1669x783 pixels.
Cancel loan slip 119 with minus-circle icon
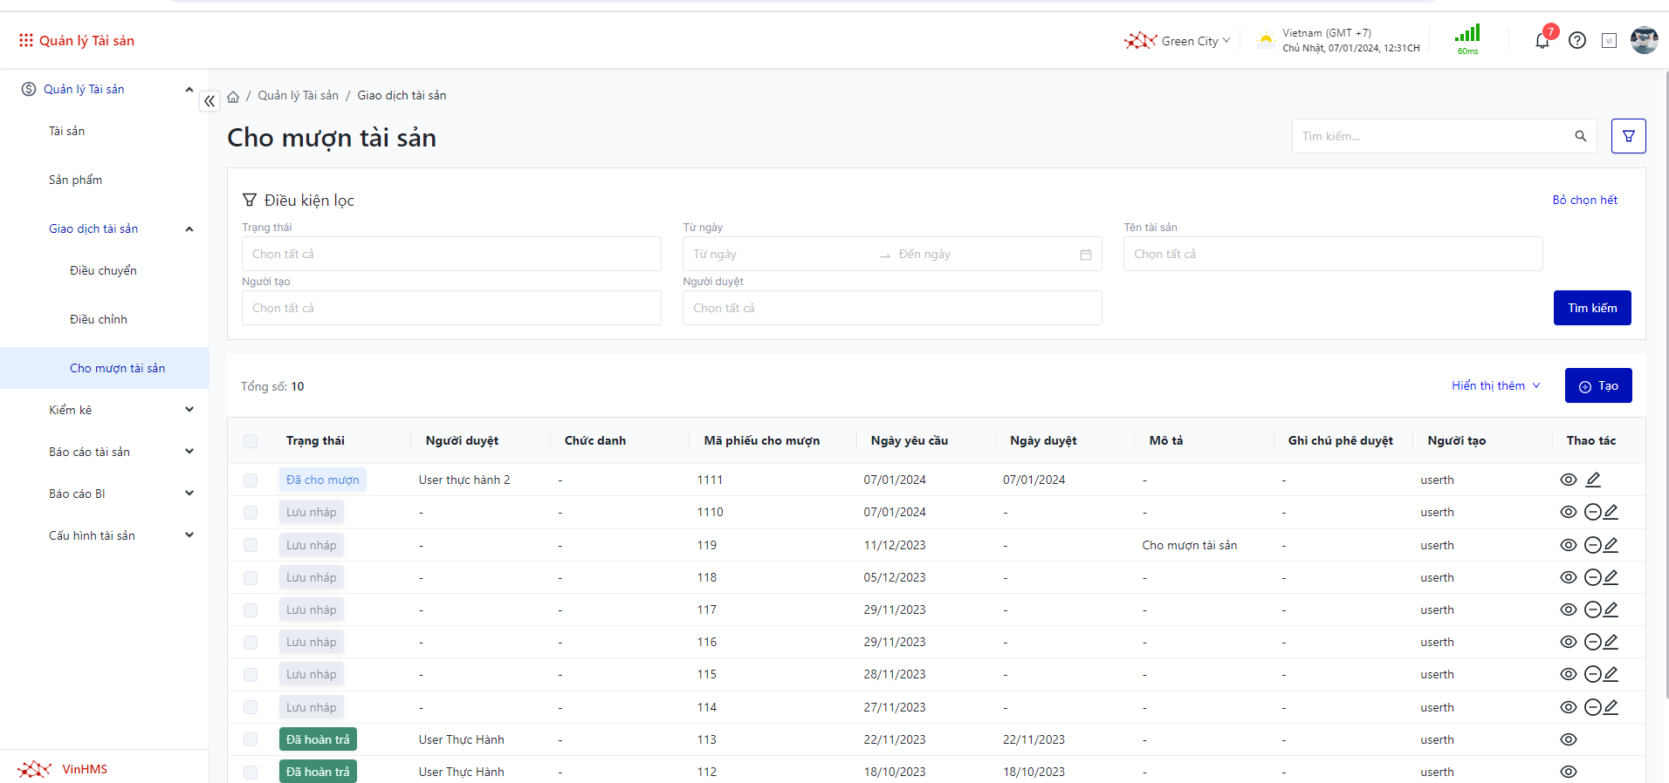pos(1592,545)
